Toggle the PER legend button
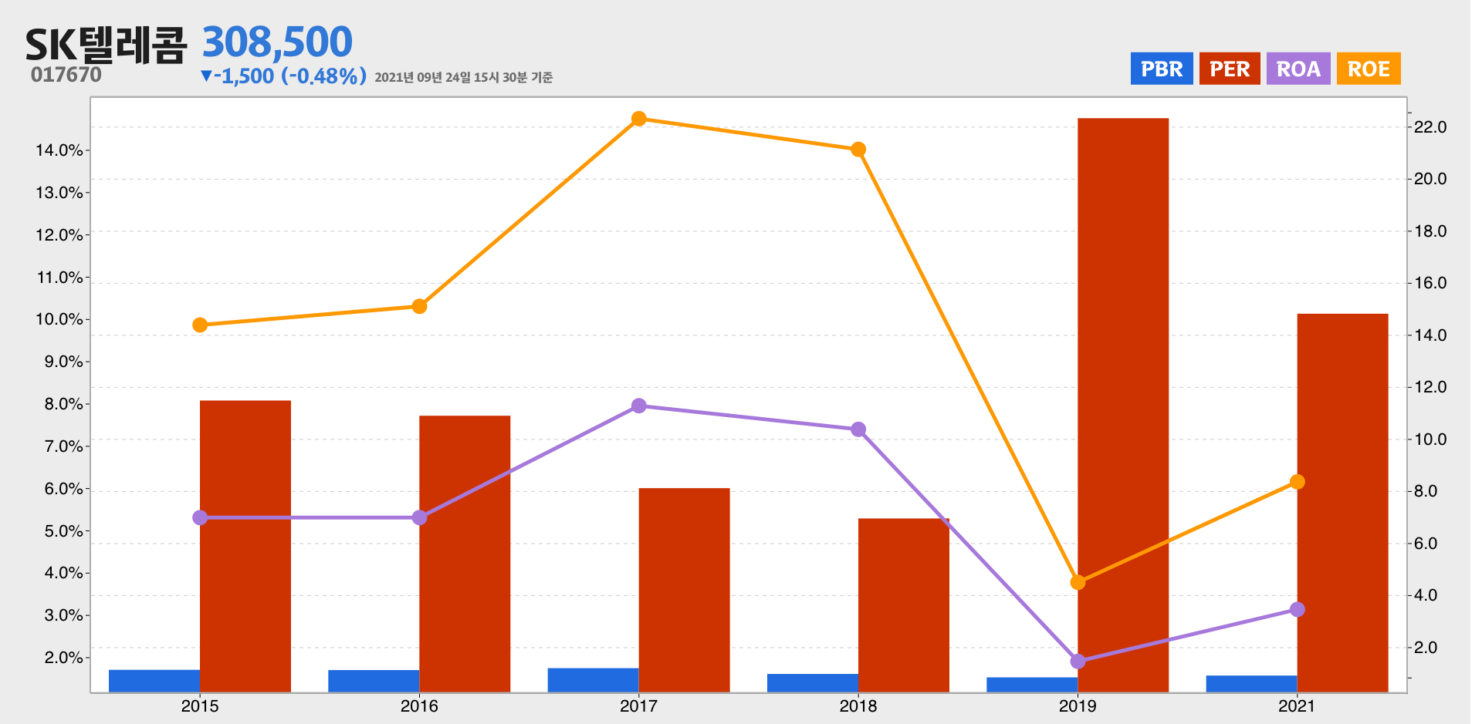 coord(1230,69)
